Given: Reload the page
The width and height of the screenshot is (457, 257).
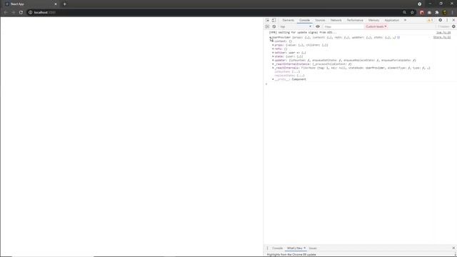Looking at the screenshot, I should coord(21,12).
